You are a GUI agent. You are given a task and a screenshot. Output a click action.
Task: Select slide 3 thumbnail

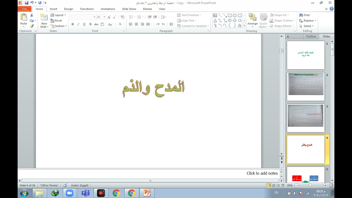click(306, 118)
